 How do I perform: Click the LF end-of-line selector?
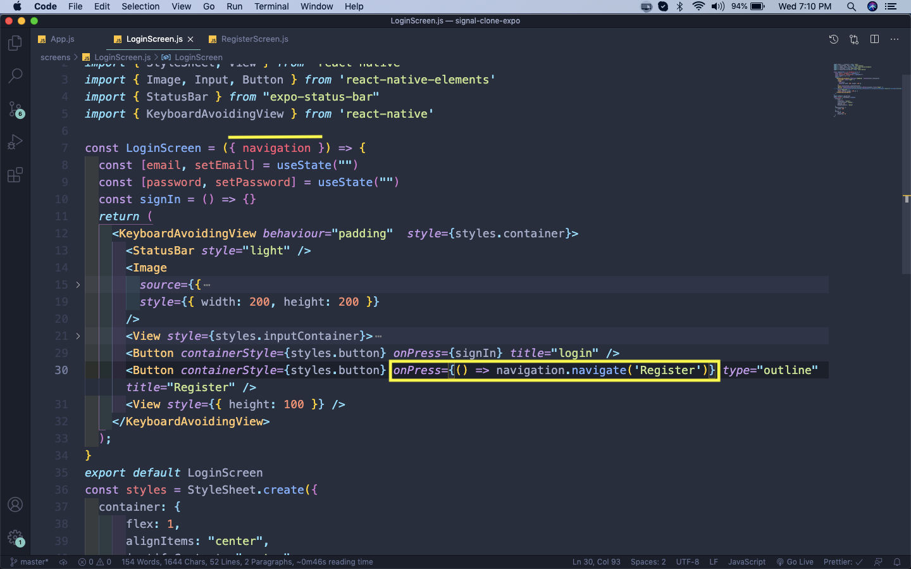(714, 562)
